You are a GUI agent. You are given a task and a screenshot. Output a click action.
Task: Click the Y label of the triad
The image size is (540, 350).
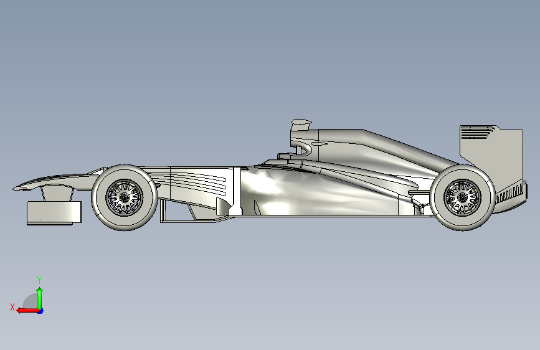pyautogui.click(x=39, y=280)
